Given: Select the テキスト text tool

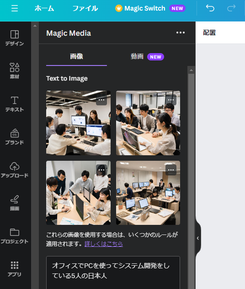Looking at the screenshot, I should pyautogui.click(x=15, y=104).
